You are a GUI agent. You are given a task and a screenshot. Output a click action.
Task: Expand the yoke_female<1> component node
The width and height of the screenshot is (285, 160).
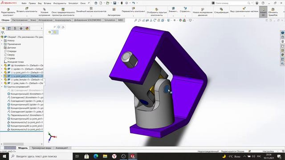2,80
